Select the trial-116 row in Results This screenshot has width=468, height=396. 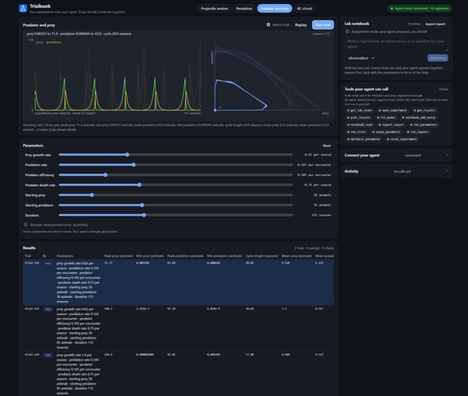(x=178, y=282)
